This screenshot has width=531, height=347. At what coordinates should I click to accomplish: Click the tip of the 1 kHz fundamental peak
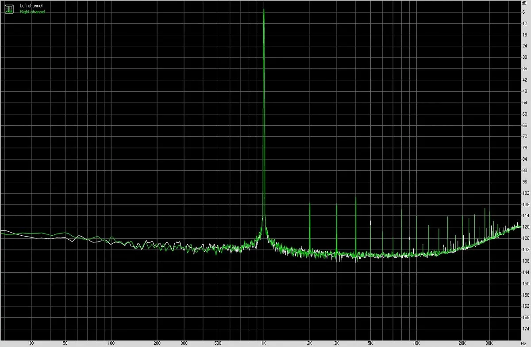click(264, 10)
